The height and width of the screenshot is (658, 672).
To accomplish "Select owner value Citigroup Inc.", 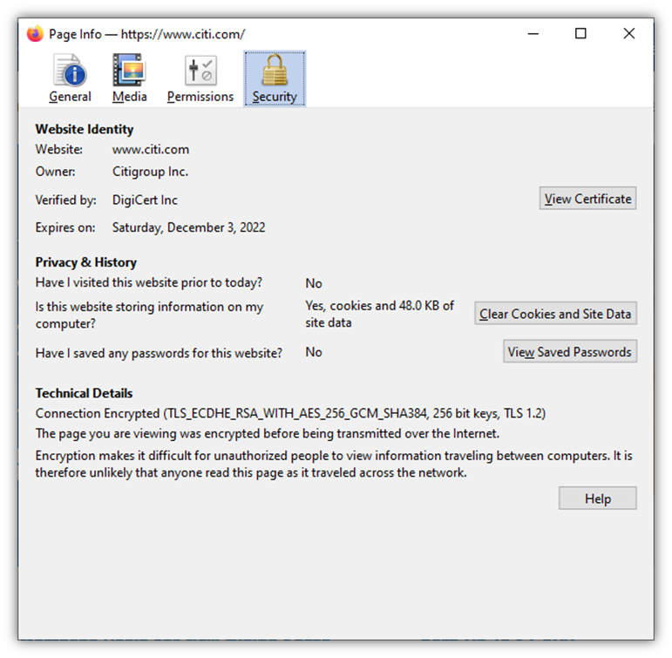I will 150,172.
